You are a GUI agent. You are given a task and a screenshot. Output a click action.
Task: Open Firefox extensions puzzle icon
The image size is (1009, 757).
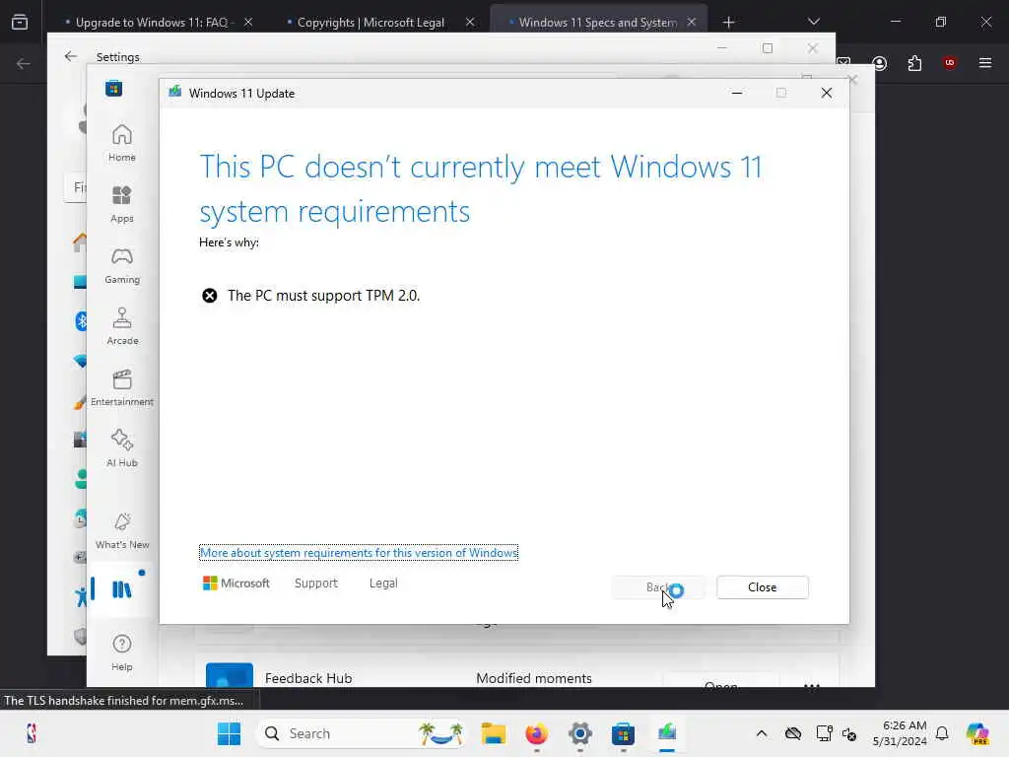coord(914,63)
